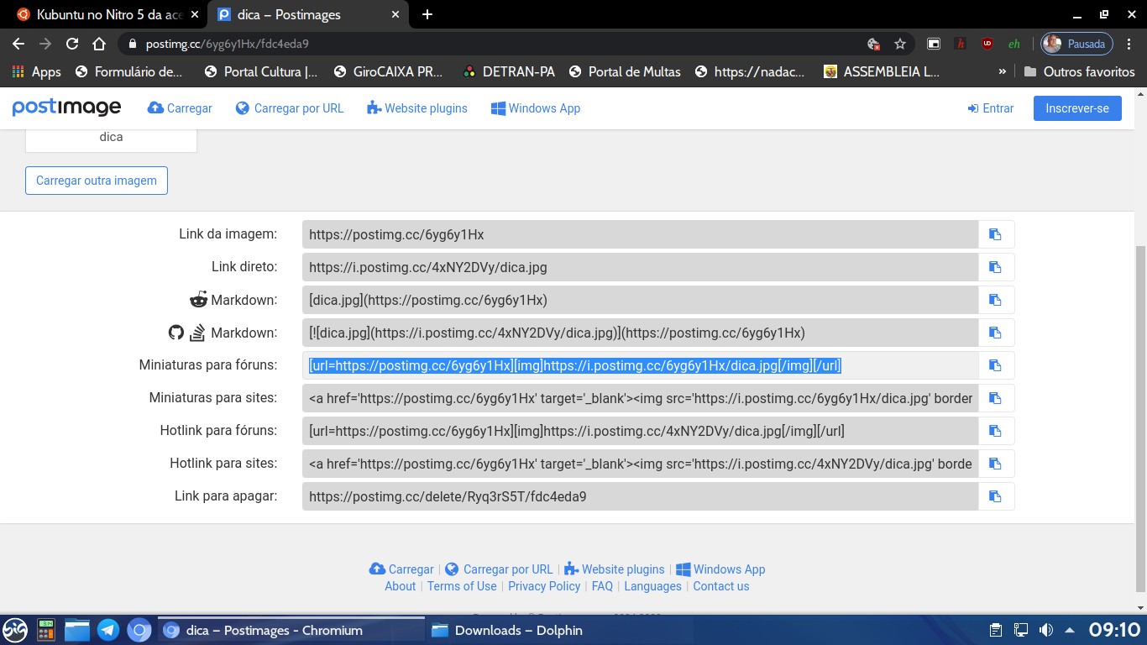The height and width of the screenshot is (645, 1147).
Task: Click the Postimage logo
Action: (x=66, y=107)
